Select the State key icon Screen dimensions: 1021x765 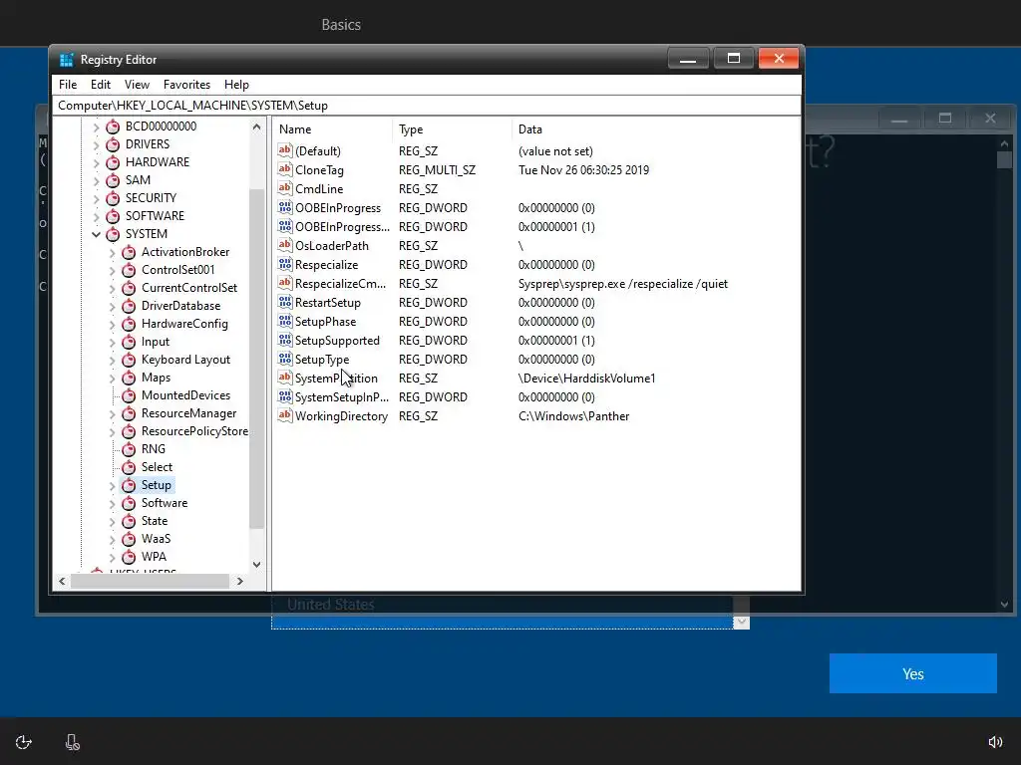[x=129, y=521]
